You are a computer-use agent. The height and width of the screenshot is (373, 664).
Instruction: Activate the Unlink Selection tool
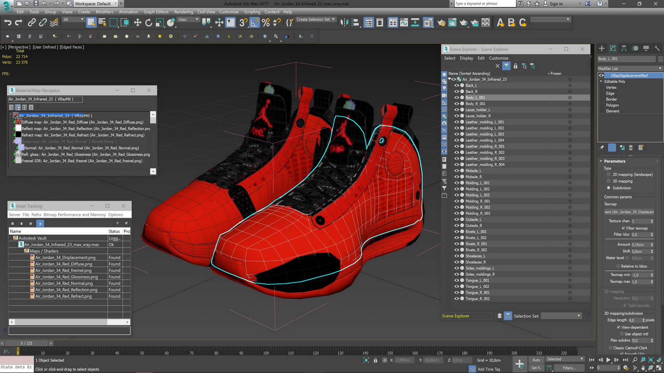click(x=43, y=23)
